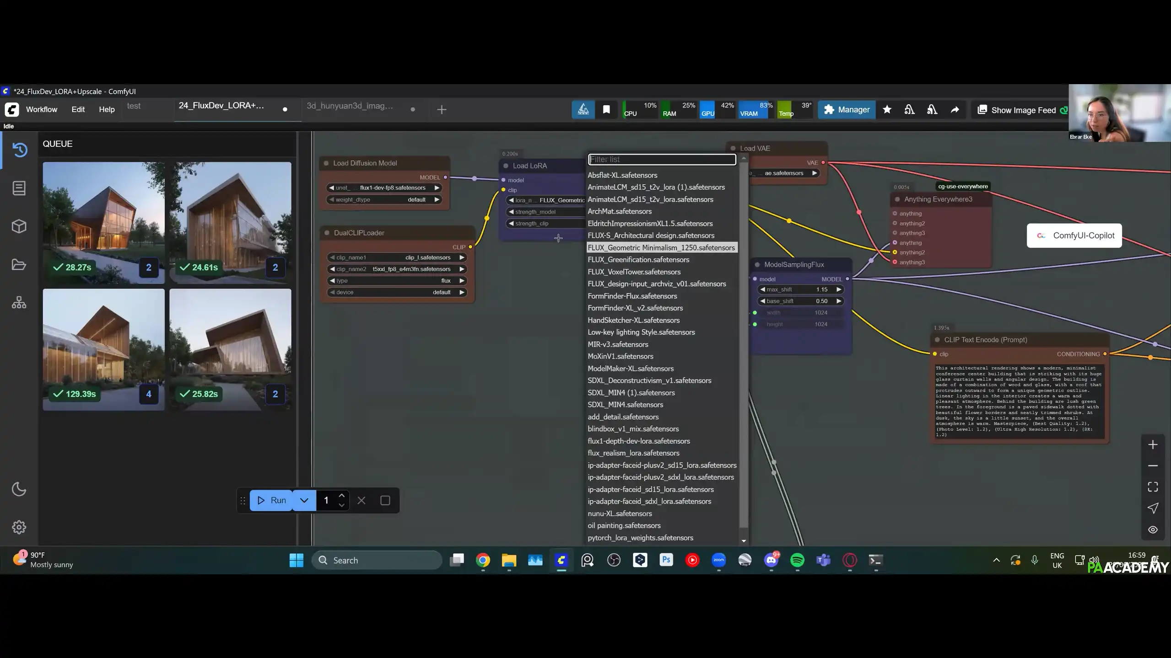The height and width of the screenshot is (658, 1171).
Task: Open the Manager button
Action: (x=847, y=110)
